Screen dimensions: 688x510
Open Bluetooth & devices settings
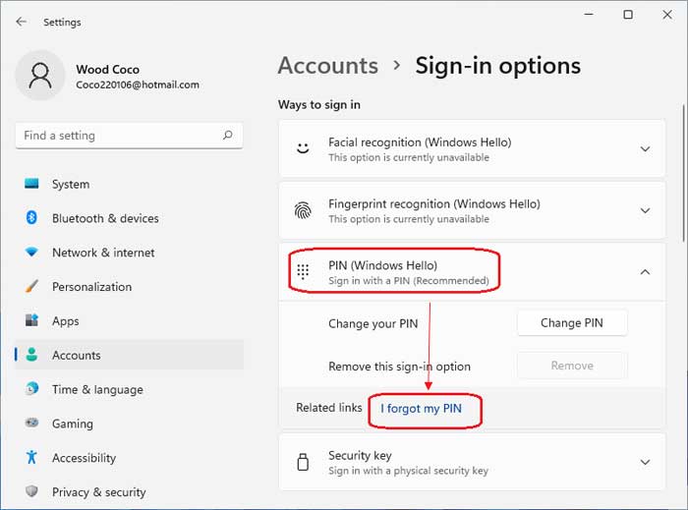pyautogui.click(x=129, y=218)
